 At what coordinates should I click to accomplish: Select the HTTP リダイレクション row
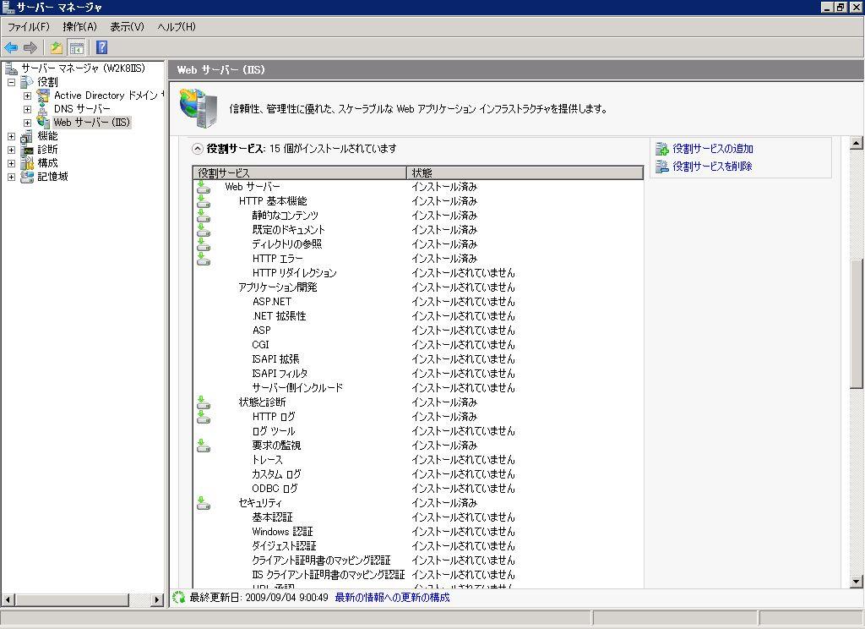pyautogui.click(x=418, y=273)
